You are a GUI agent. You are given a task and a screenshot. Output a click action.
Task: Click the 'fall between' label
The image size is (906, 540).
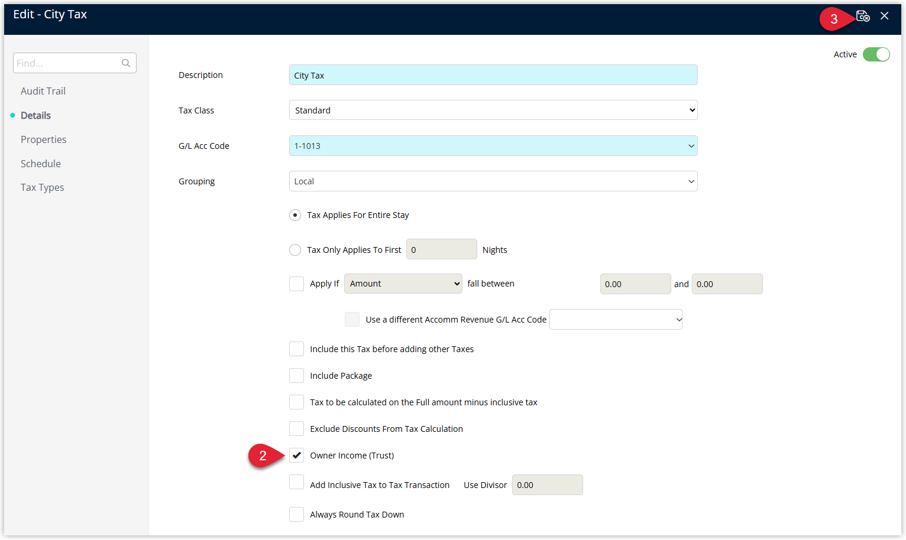491,284
